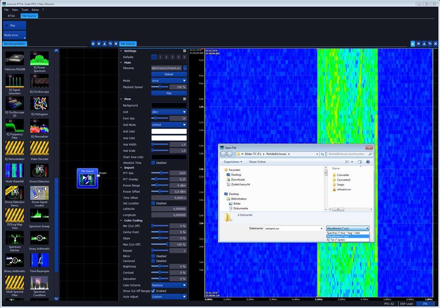Image resolution: width=440 pixels, height=308 pixels.
Task: Choose the Multi Waterfall block
Action: click(15, 173)
